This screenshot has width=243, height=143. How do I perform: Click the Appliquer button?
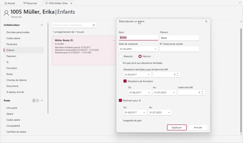tap(177, 128)
